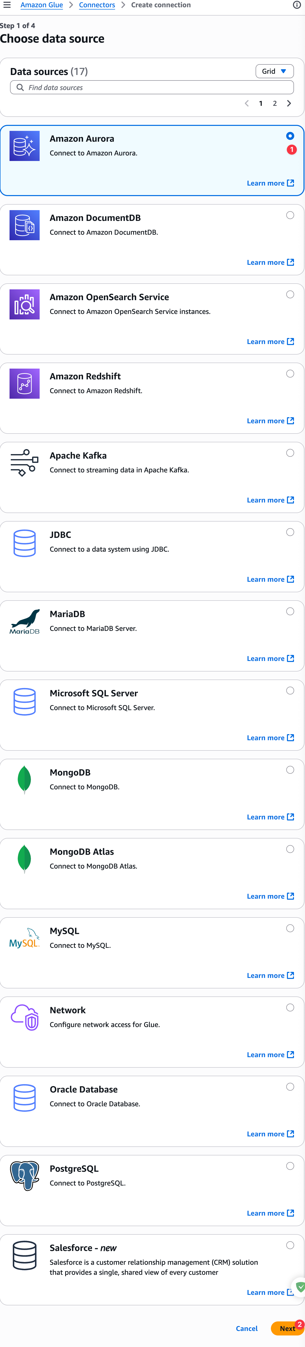Select the MongoDB radio button
Viewport: 305px width, 1347px height.
coord(290,770)
